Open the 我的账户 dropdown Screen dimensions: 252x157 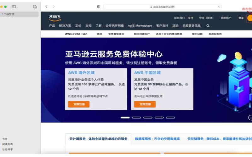[226, 18]
